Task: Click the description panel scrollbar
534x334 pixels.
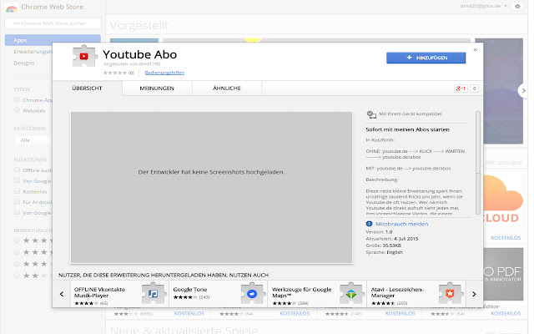Action: [478, 163]
